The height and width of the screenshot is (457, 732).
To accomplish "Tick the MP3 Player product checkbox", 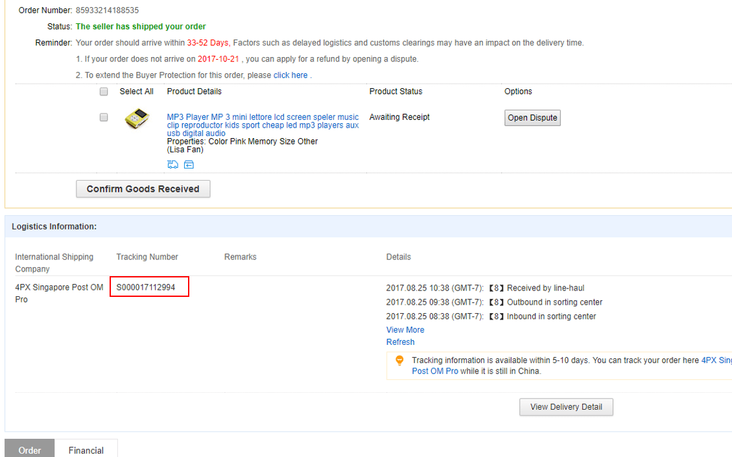I will 104,118.
